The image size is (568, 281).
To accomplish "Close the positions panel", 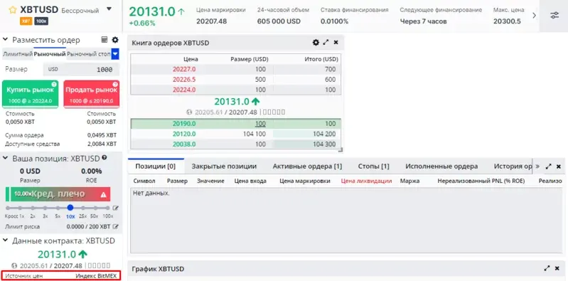I will click(x=558, y=166).
